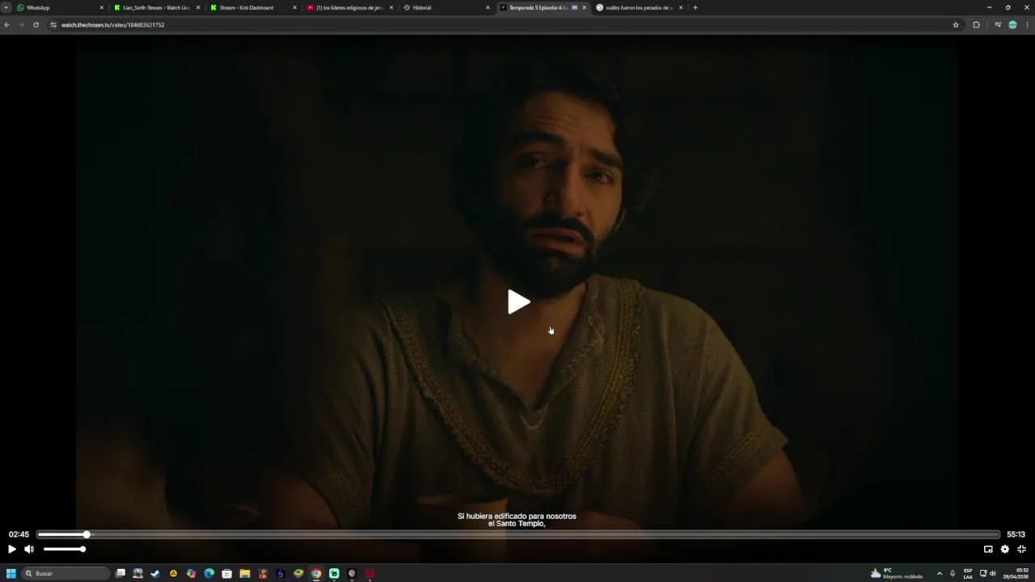Open the clock and date flyout
The width and height of the screenshot is (1035, 582).
[1016, 573]
